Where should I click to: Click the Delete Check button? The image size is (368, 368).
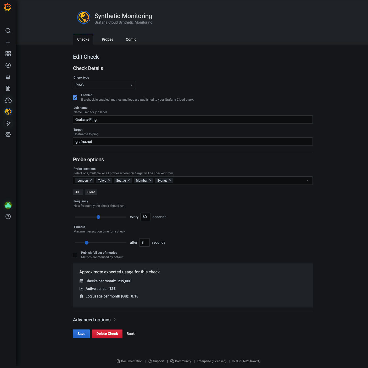pyautogui.click(x=107, y=334)
